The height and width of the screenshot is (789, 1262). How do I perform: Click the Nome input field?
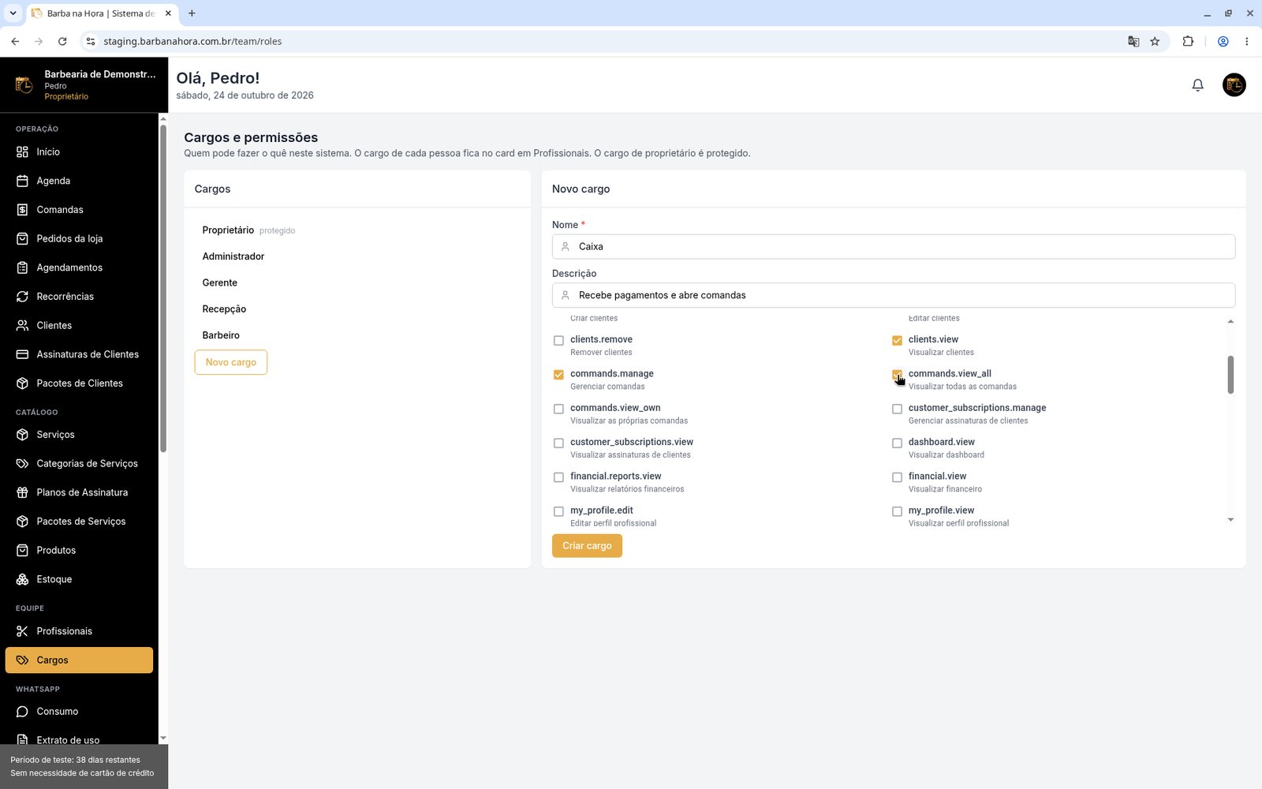click(894, 246)
